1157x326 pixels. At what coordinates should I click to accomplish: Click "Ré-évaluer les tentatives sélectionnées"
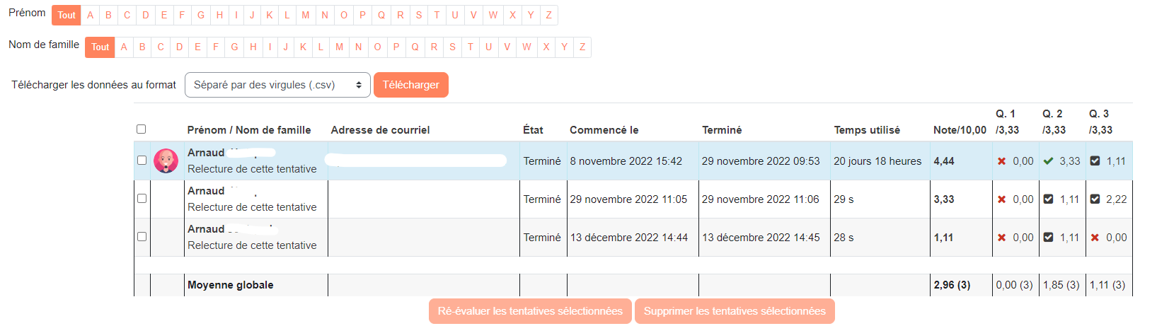point(530,311)
